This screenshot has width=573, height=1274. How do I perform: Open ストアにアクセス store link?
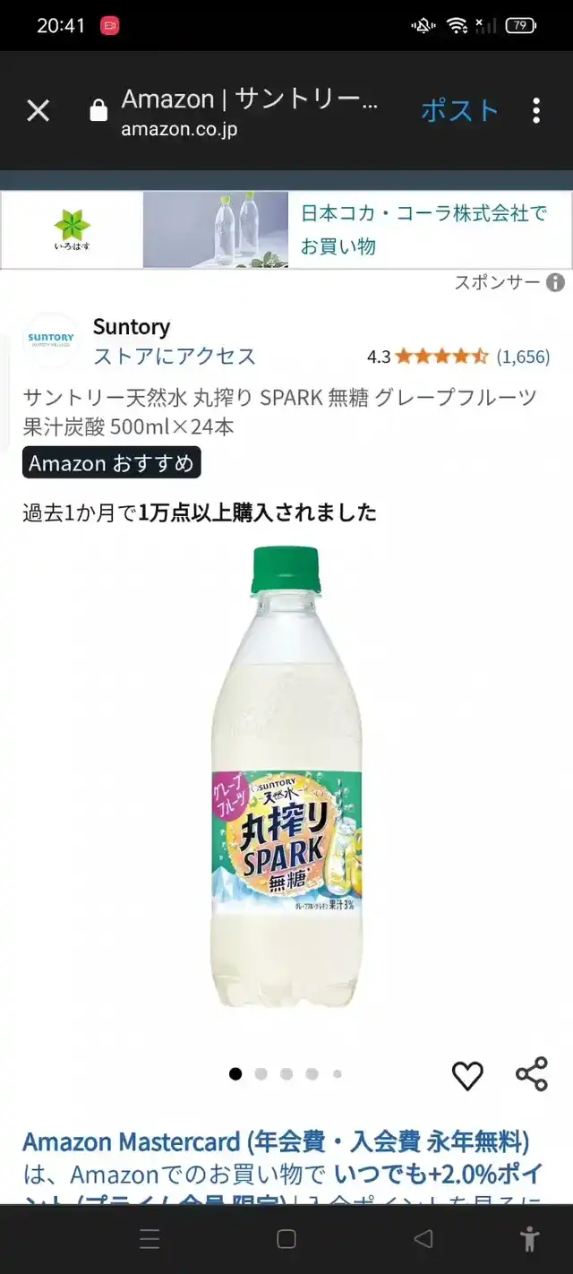[x=175, y=356]
